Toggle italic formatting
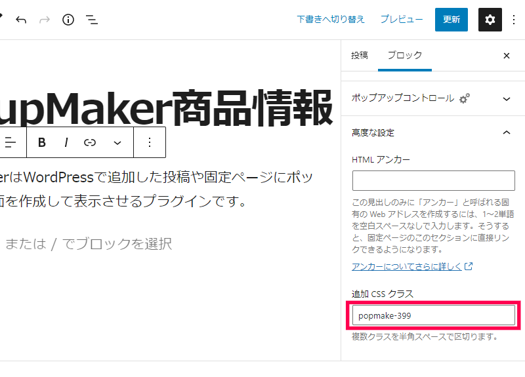Image resolution: width=525 pixels, height=377 pixels. (66, 142)
